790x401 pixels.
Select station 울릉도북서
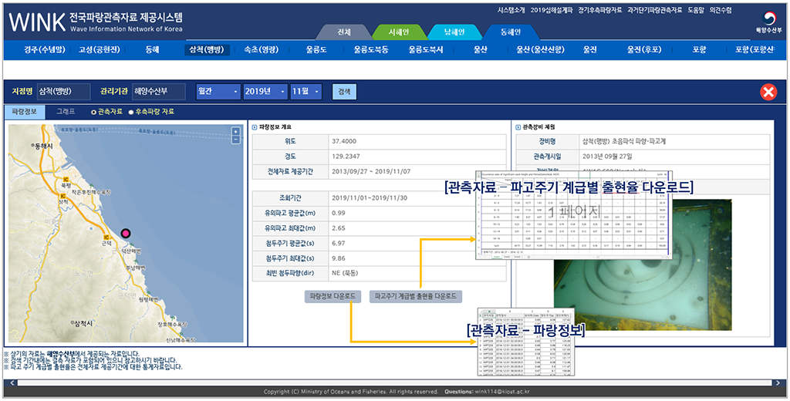click(x=426, y=50)
